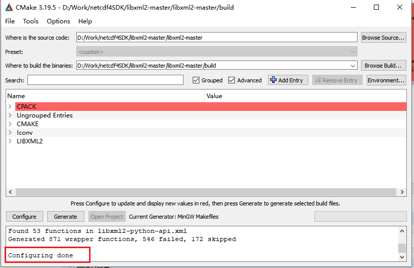Click the CMake logo icon in title bar
The height and width of the screenshot is (268, 414).
coord(9,8)
